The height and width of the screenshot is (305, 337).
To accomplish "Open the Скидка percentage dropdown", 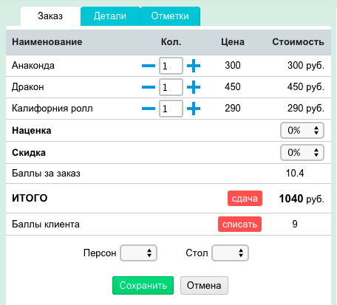I will pyautogui.click(x=302, y=153).
